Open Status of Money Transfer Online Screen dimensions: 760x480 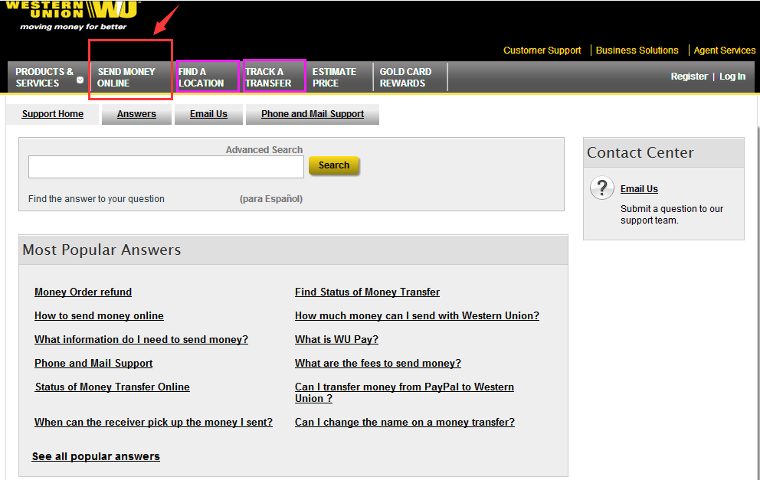coord(112,387)
